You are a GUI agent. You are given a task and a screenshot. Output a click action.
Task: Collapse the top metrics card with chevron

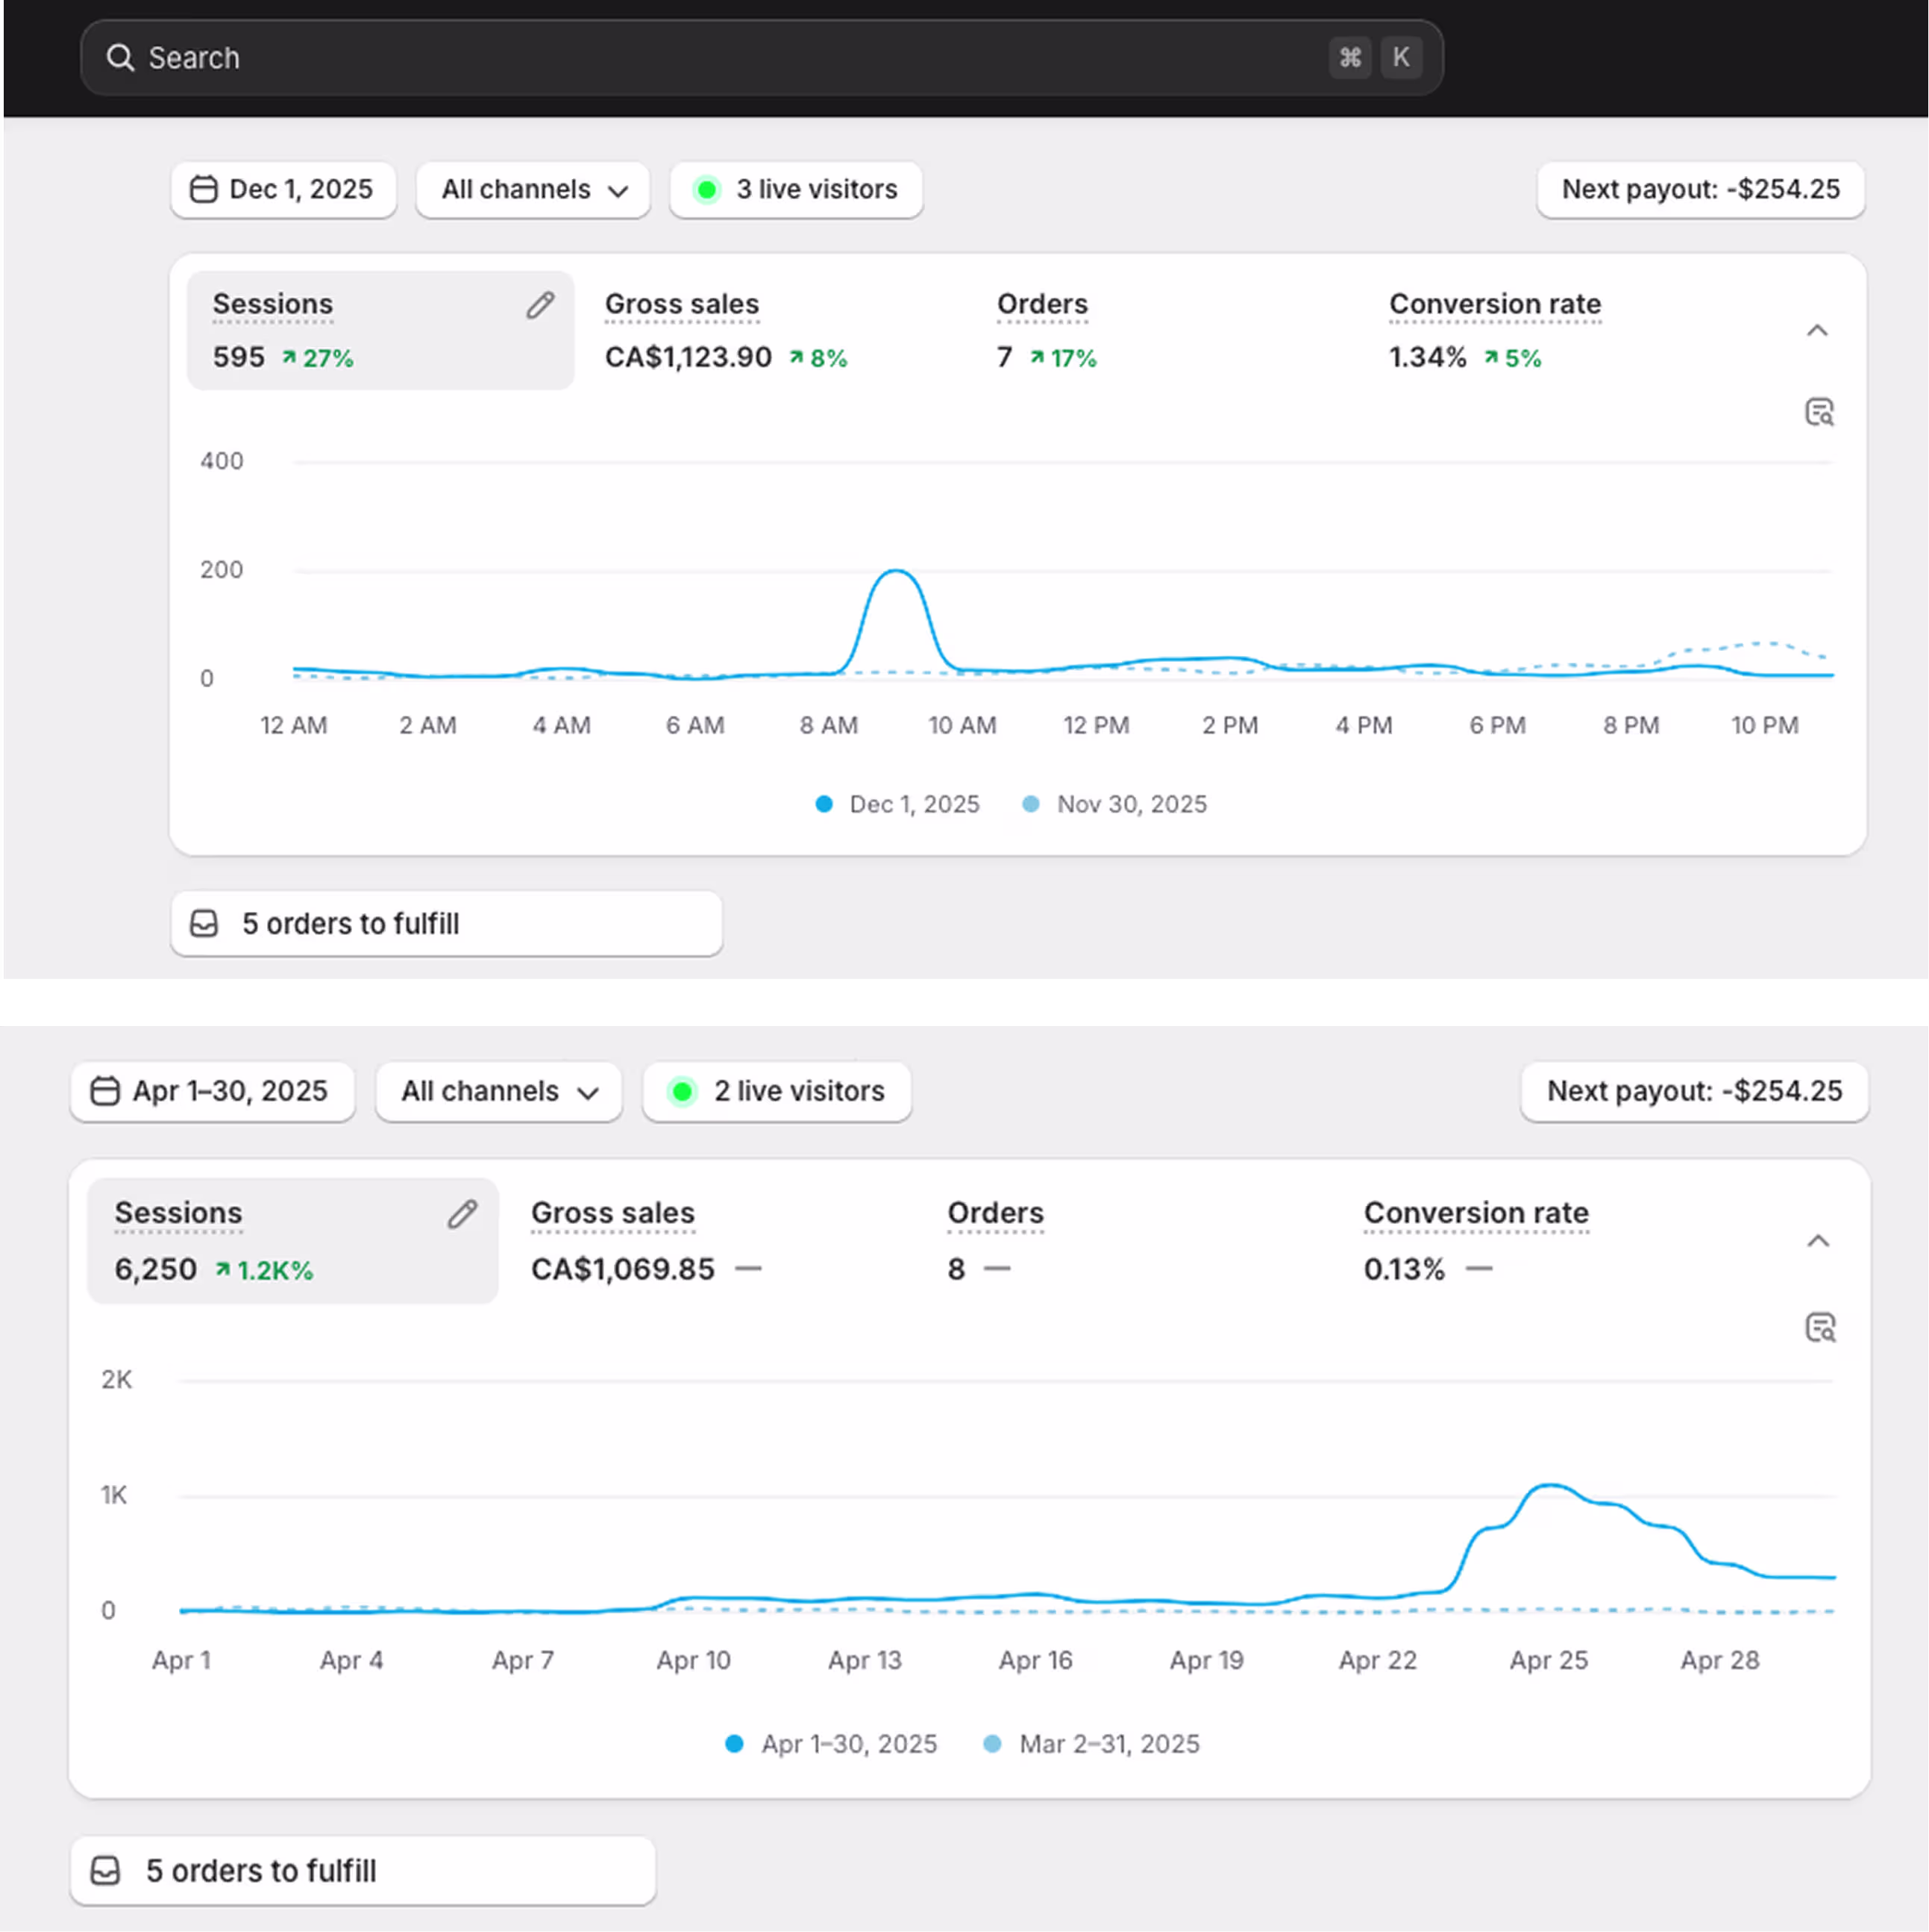click(1817, 331)
